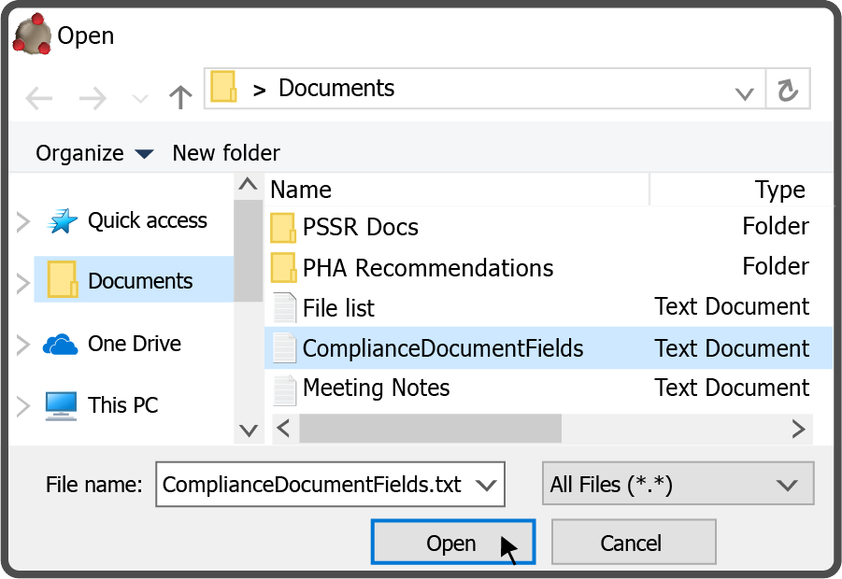Screen dimensions: 842x579
Task: Select This PC in the navigation pane
Action: [122, 405]
